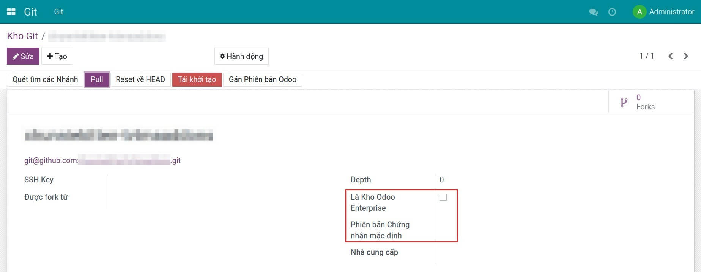Viewport: 701px width, 272px height.
Task: Click Gán Phiên bản Odoo button
Action: 263,79
